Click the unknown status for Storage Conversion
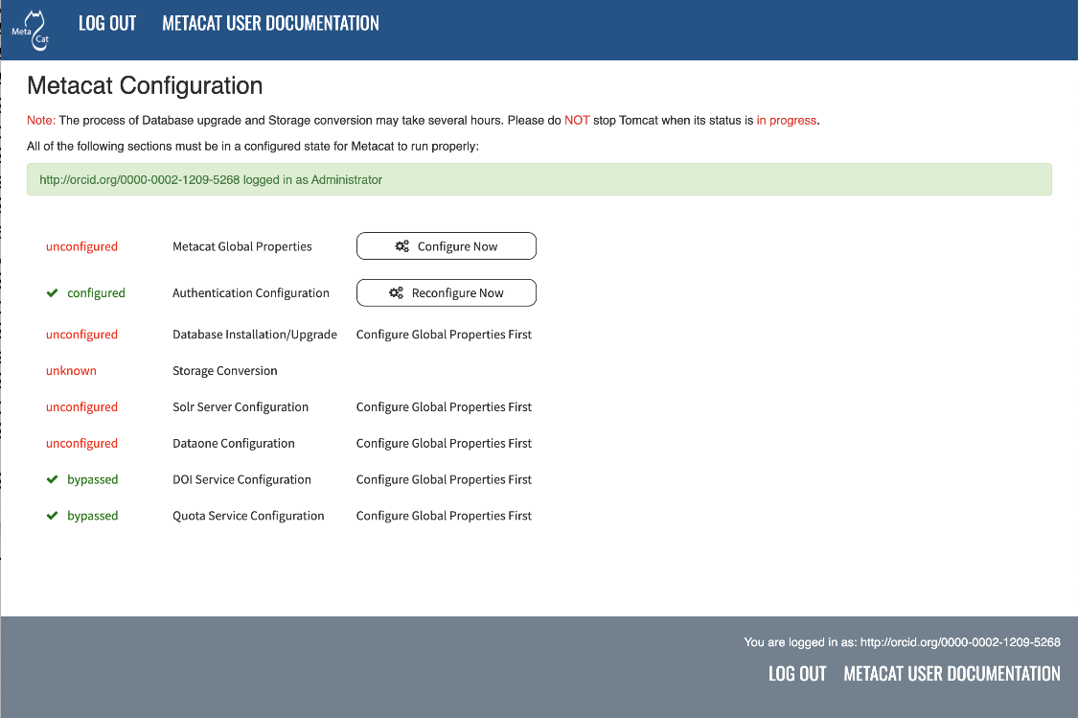This screenshot has width=1078, height=718. (71, 371)
